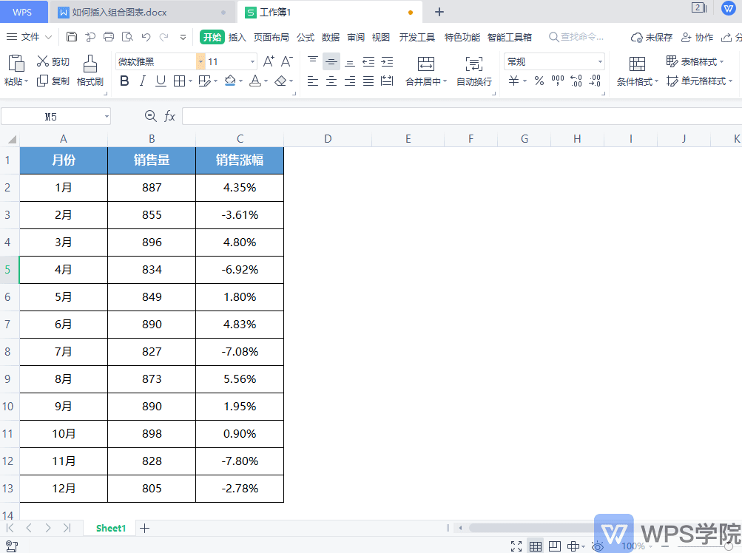Toggle underline formatting

[x=161, y=81]
